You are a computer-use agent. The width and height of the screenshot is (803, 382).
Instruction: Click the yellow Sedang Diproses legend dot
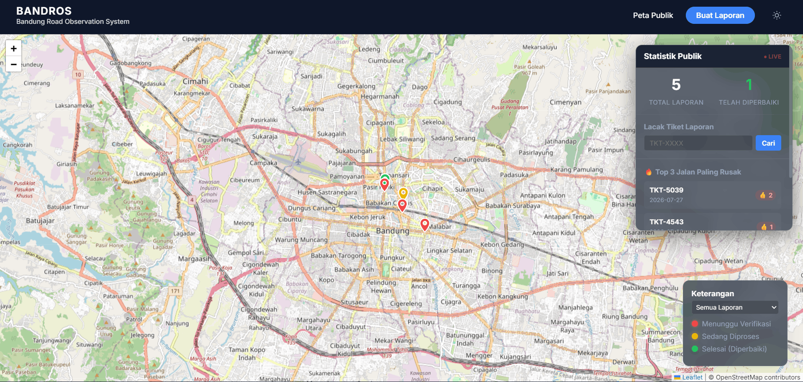tap(695, 336)
